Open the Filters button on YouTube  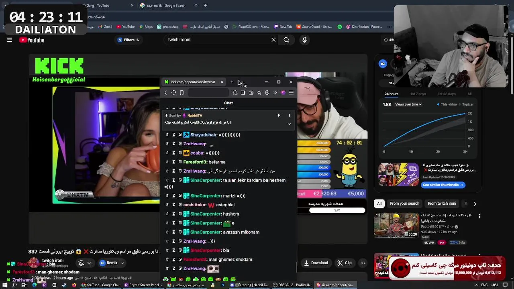[x=128, y=40]
